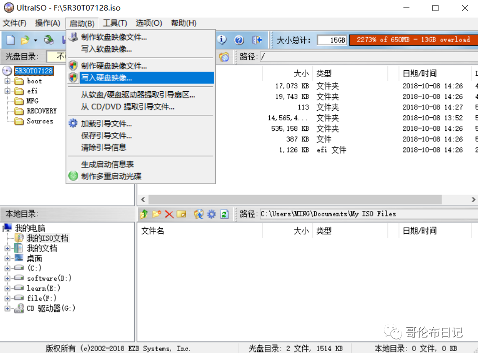Select the RECOVERY folder in disc tree
Screen dimensions: 478x353
(42, 111)
